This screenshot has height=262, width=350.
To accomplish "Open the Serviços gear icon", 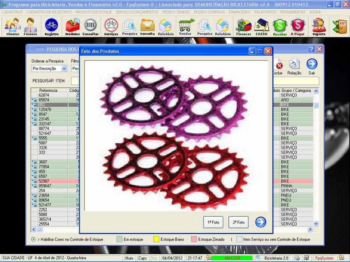I will tap(111, 27).
